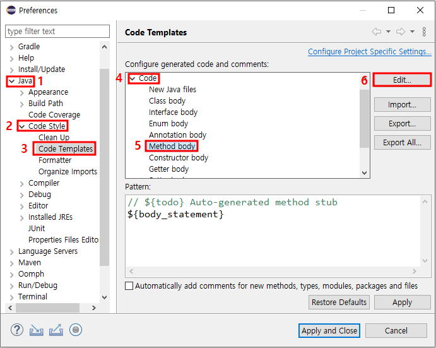Click the Eclipse logo in title bar
The height and width of the screenshot is (348, 436).
[11, 10]
